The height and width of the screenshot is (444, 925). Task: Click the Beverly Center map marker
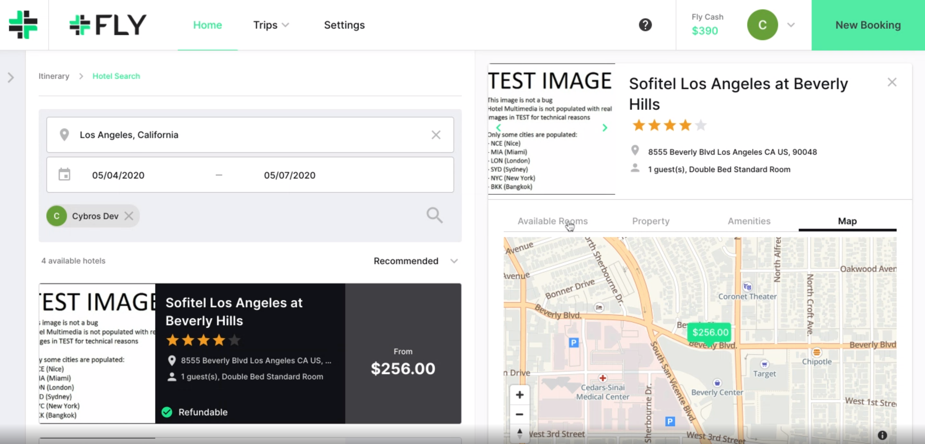[717, 383]
